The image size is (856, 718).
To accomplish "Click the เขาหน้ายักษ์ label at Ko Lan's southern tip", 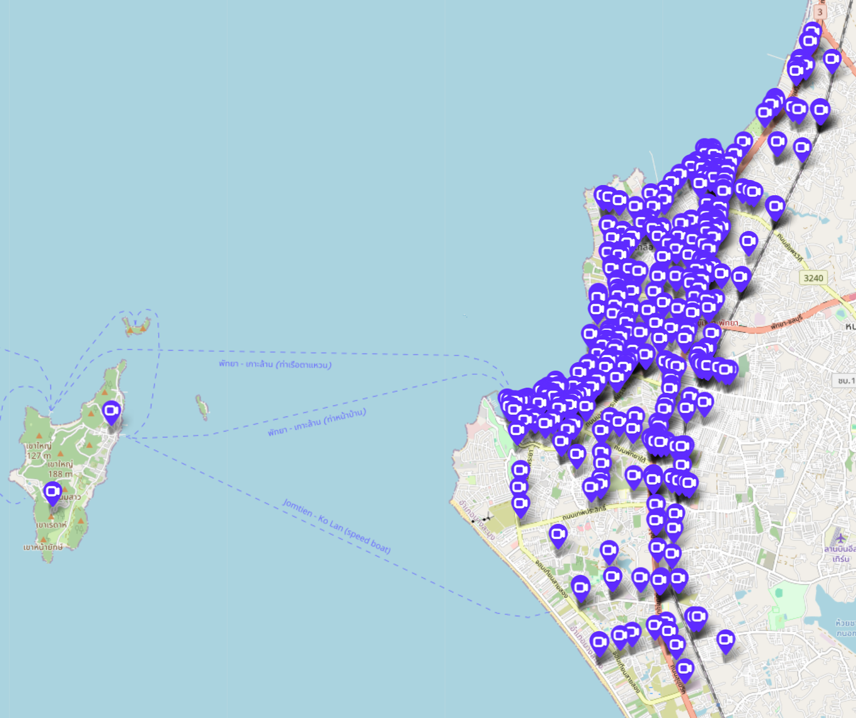I will 43,547.
